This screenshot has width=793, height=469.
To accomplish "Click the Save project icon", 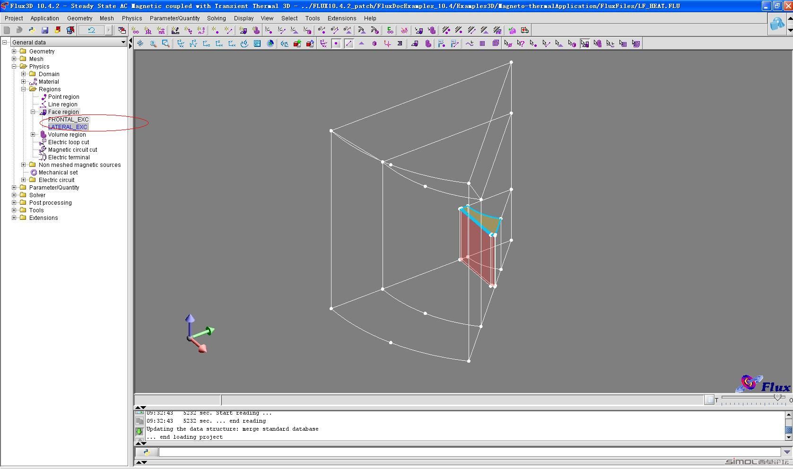I will click(x=45, y=30).
